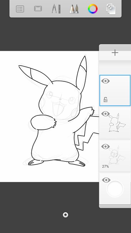Open the pencil brush library
This screenshot has height=233, width=131.
click(x=74, y=9)
